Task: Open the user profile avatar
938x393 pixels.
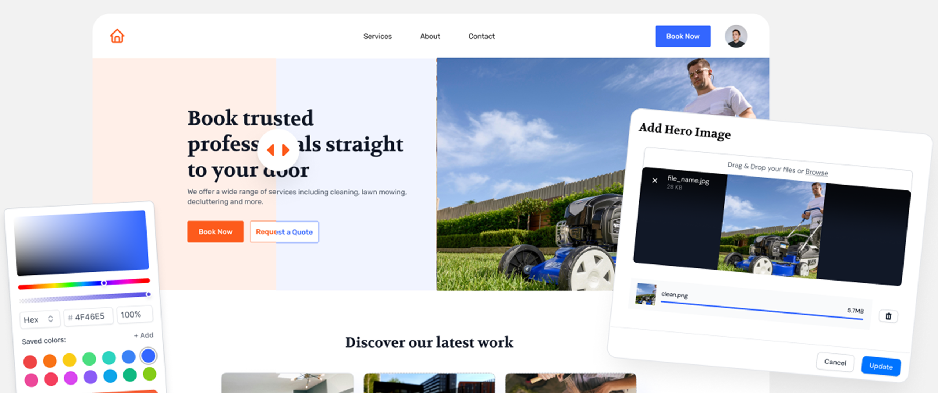Action: [x=736, y=36]
